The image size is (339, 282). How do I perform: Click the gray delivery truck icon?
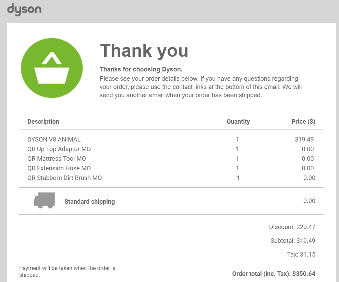(x=44, y=200)
